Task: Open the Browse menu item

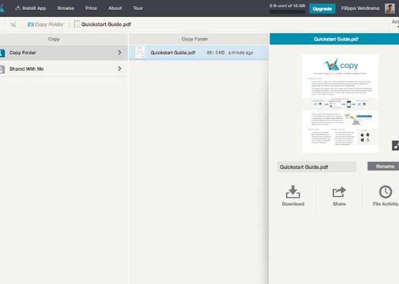Action: coord(66,8)
